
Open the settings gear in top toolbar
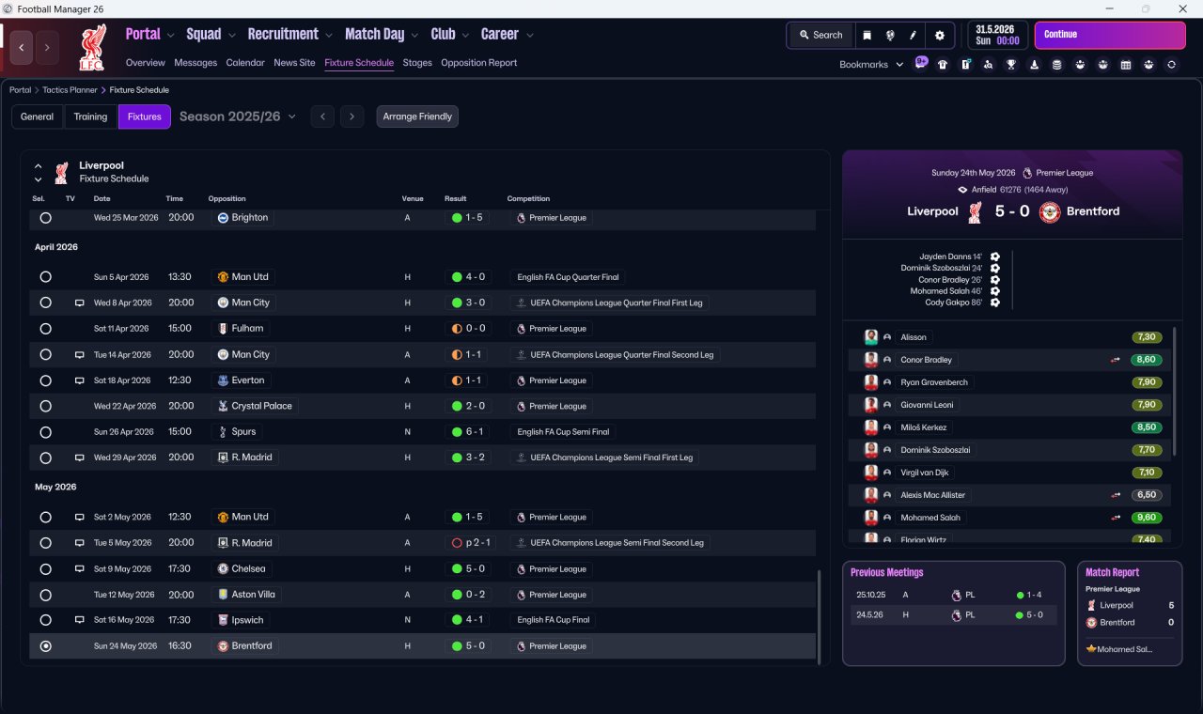pyautogui.click(x=939, y=35)
